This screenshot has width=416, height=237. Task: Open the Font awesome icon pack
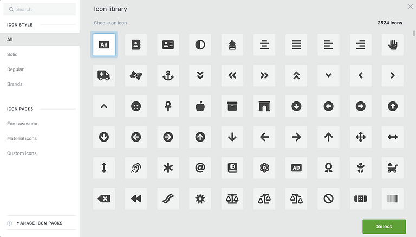coord(23,124)
